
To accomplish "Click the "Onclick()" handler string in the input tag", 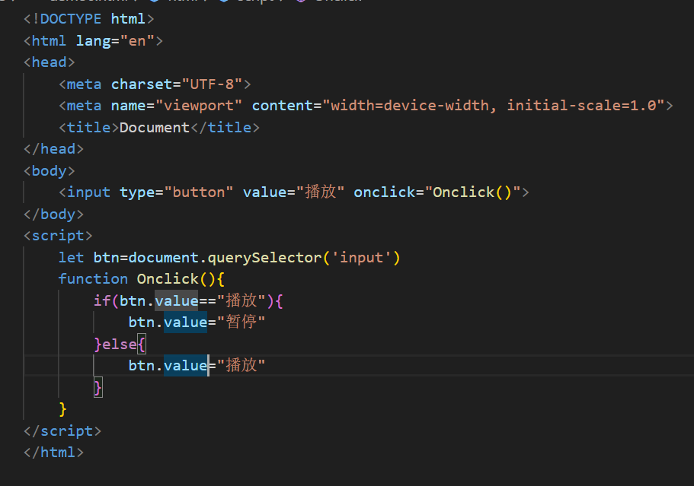I will [x=472, y=192].
